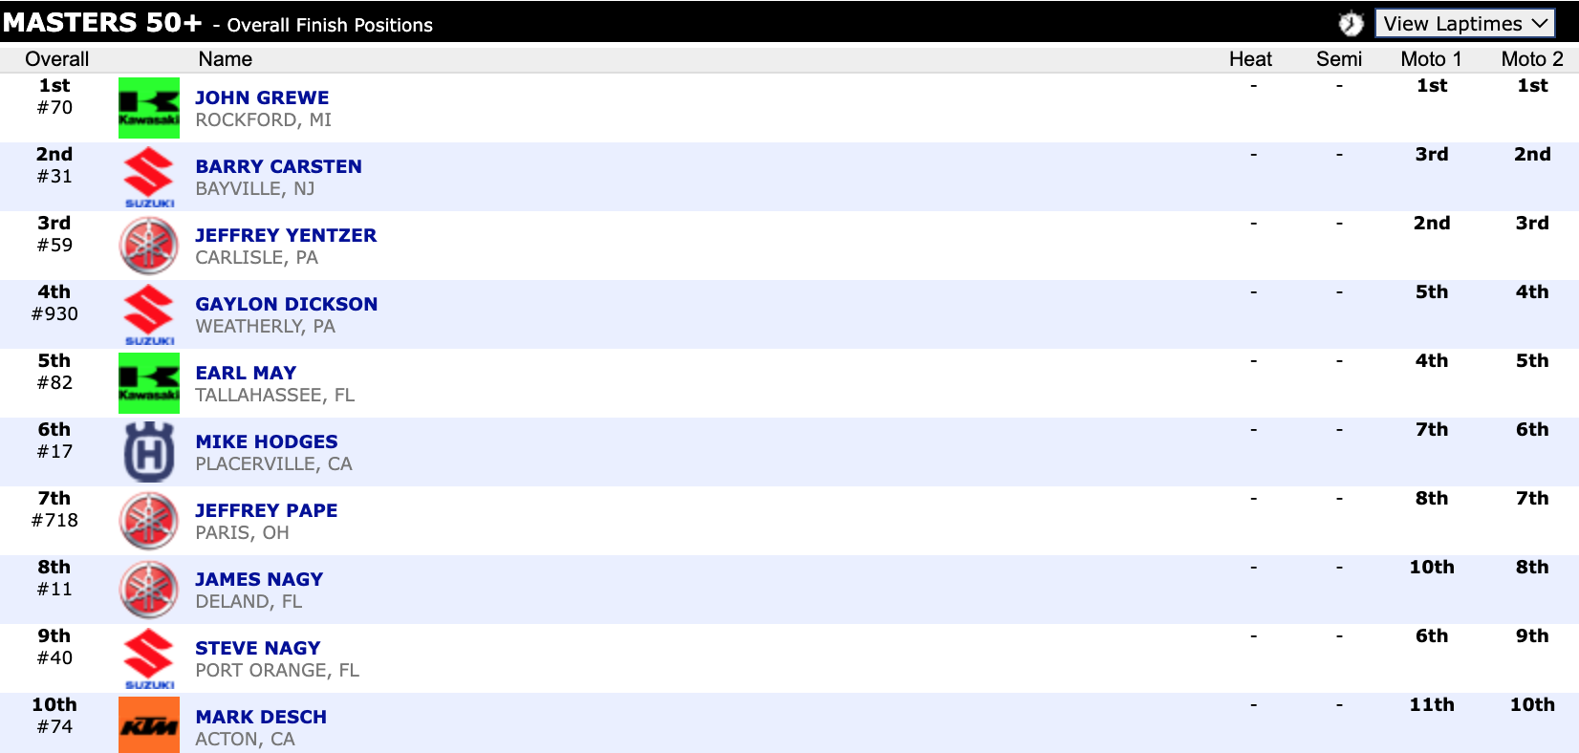Open Steve Nagy's rider link
The width and height of the screenshot is (1579, 753).
(257, 648)
